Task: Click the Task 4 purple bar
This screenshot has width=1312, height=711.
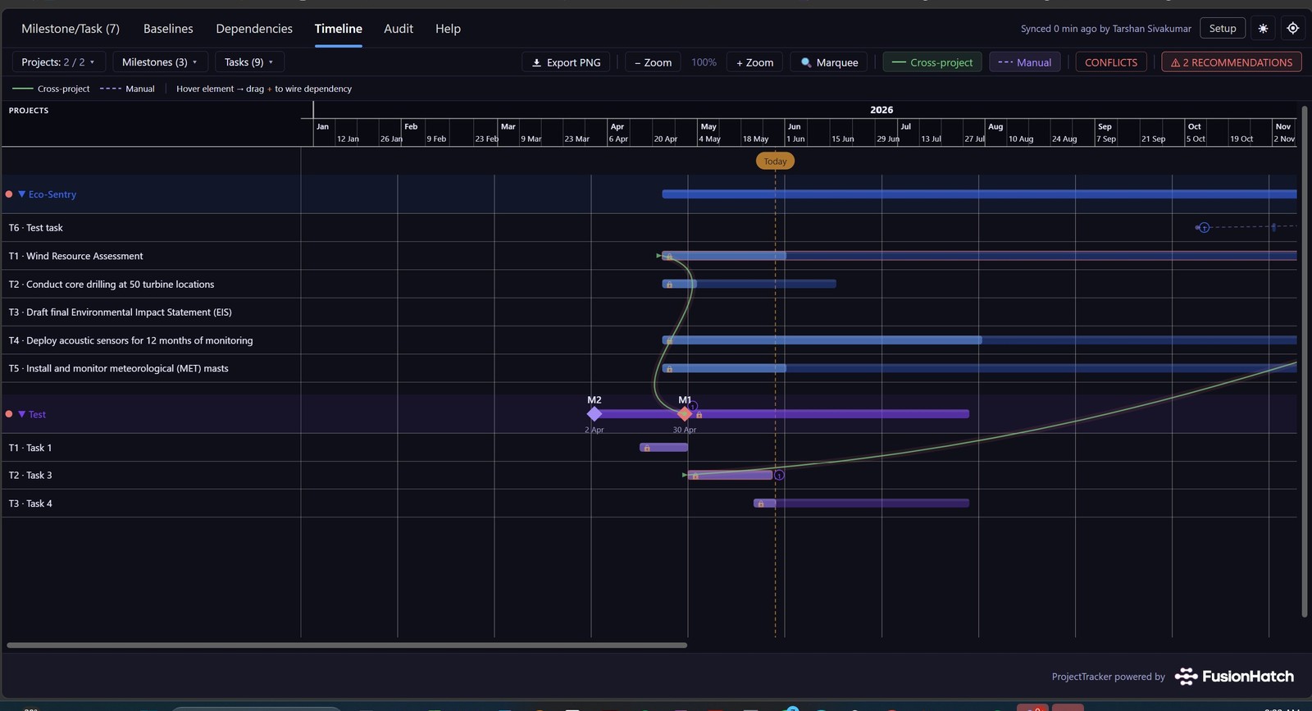Action: click(x=861, y=503)
